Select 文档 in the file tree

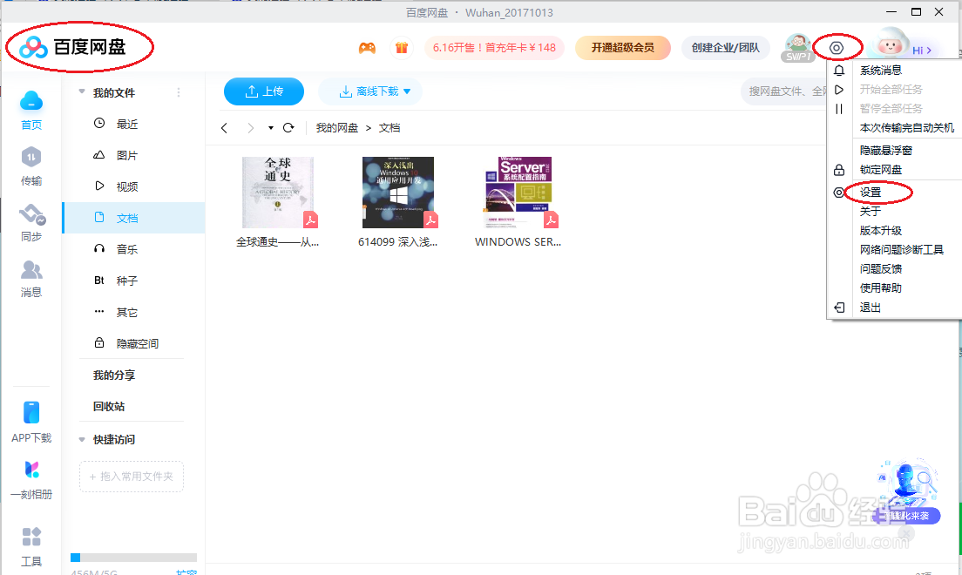click(x=133, y=218)
